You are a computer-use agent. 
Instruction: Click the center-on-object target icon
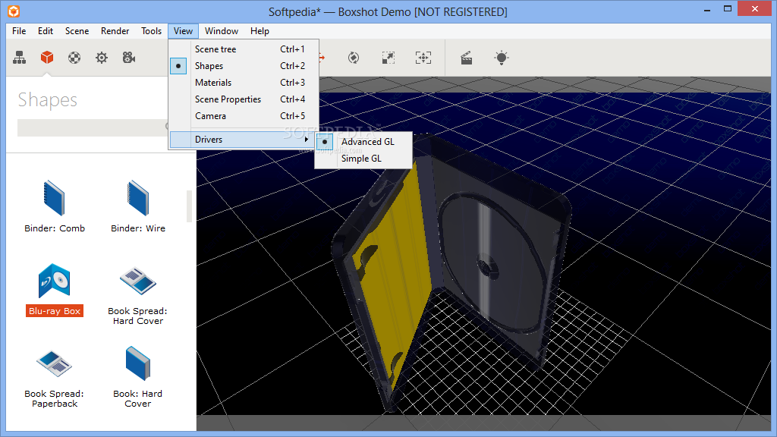tap(423, 58)
